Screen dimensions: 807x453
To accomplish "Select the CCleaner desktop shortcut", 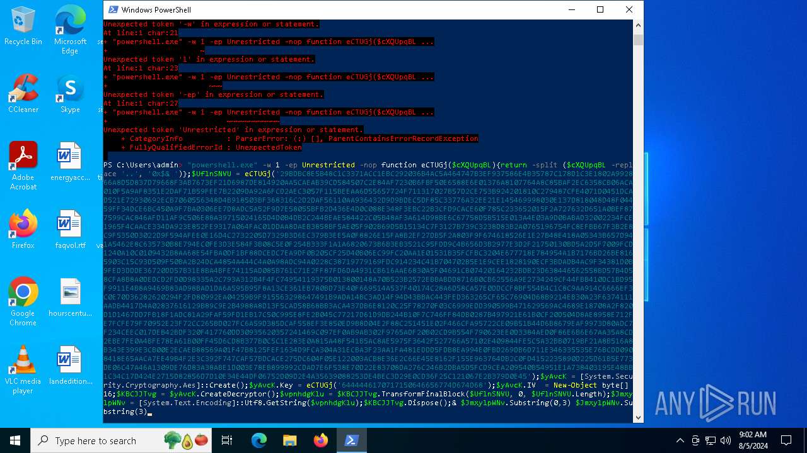I will coord(23,93).
